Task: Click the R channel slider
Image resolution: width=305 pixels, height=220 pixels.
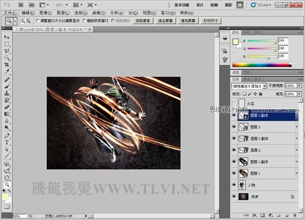Action: (262, 41)
